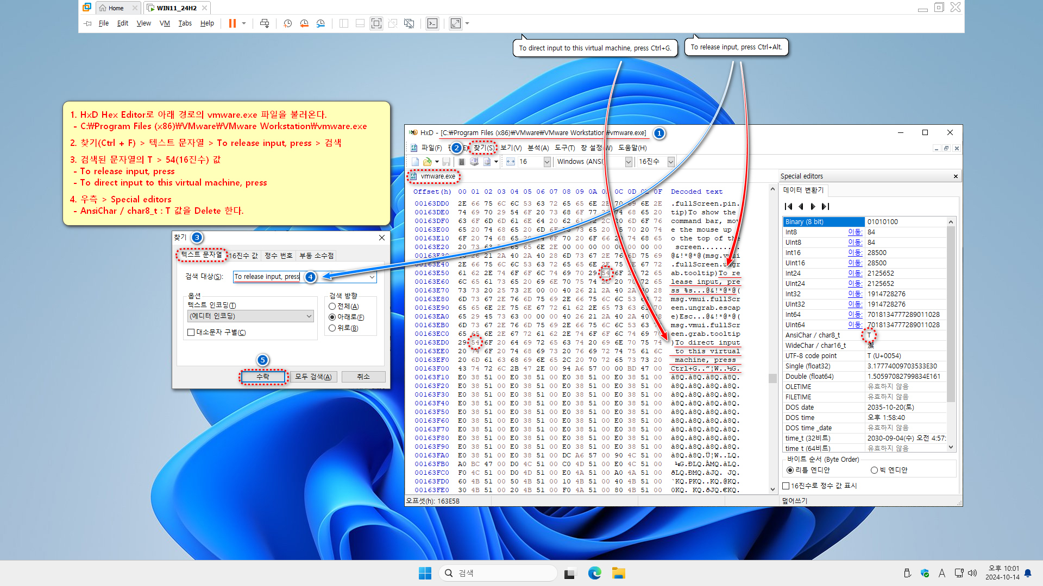Click the 취소 button in Find dialog
Screen dimensions: 1043x586
tap(363, 377)
